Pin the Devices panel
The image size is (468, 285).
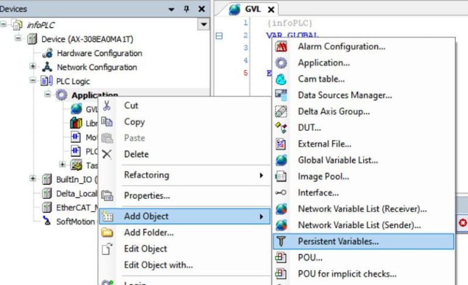(186, 9)
